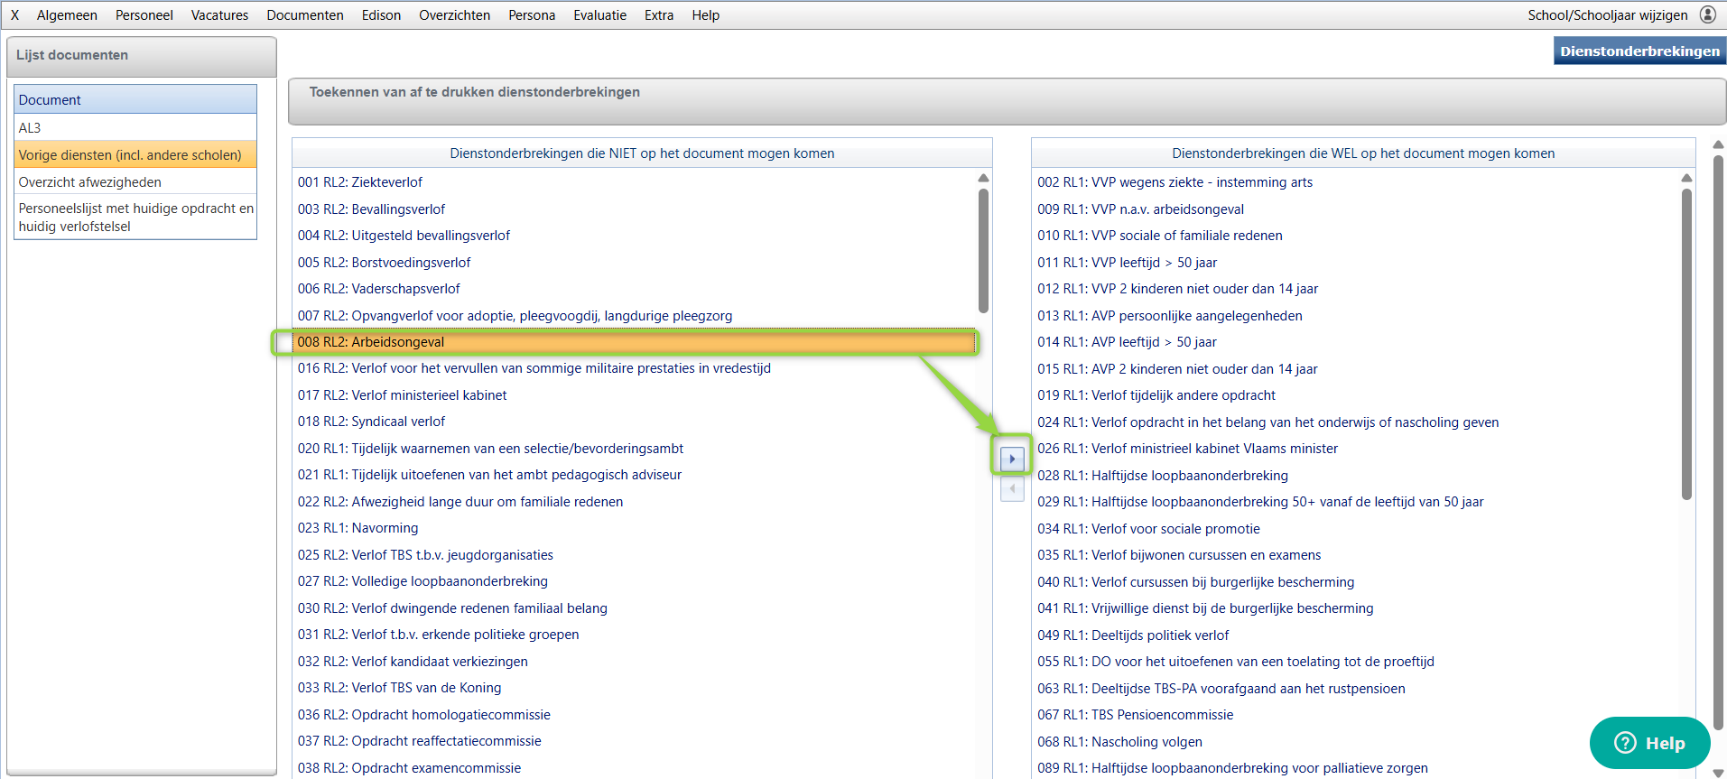Viewport: 1727px width, 779px height.
Task: Click the Dienstonderbrekingen header button
Action: [1639, 51]
